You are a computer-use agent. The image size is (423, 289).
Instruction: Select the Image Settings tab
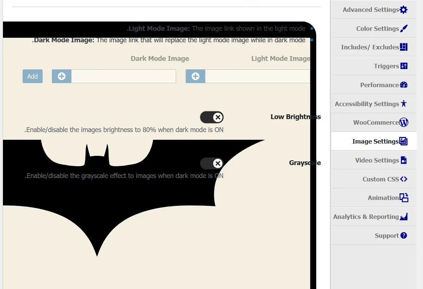pyautogui.click(x=374, y=141)
